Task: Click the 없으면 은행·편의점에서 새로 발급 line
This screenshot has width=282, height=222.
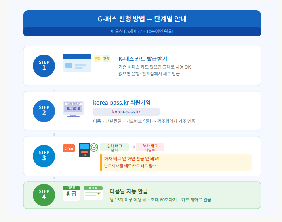Action: [x=149, y=74]
